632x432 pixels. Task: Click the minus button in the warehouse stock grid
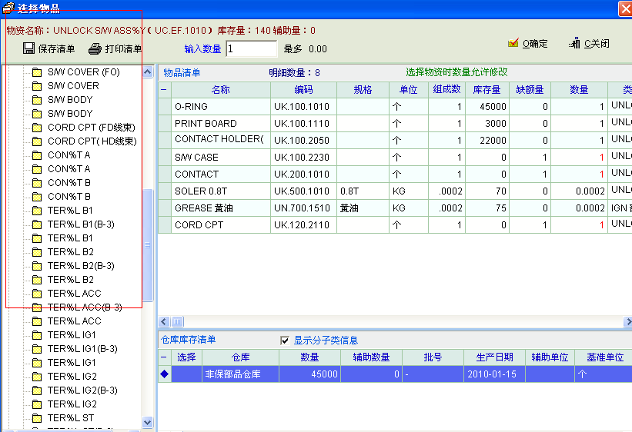coord(164,357)
